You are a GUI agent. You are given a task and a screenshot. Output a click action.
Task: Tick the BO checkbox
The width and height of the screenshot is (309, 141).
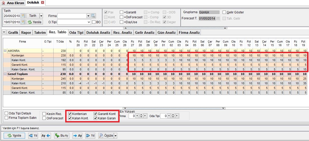pyautogui.click(x=94, y=22)
